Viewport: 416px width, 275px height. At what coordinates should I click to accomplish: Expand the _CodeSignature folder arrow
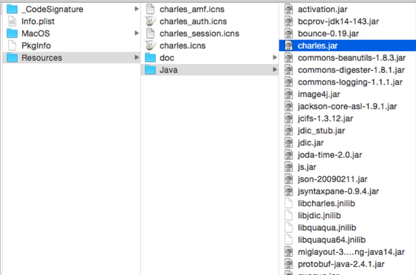(x=137, y=9)
